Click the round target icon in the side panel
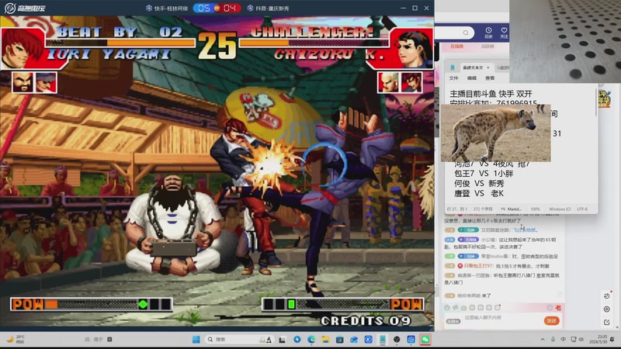621x349 pixels. coord(607,309)
